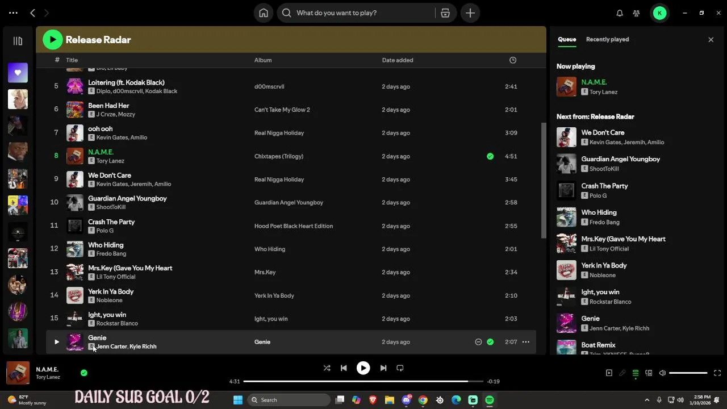The height and width of the screenshot is (409, 727).
Task: Open Discord from taskbar
Action: click(x=406, y=400)
